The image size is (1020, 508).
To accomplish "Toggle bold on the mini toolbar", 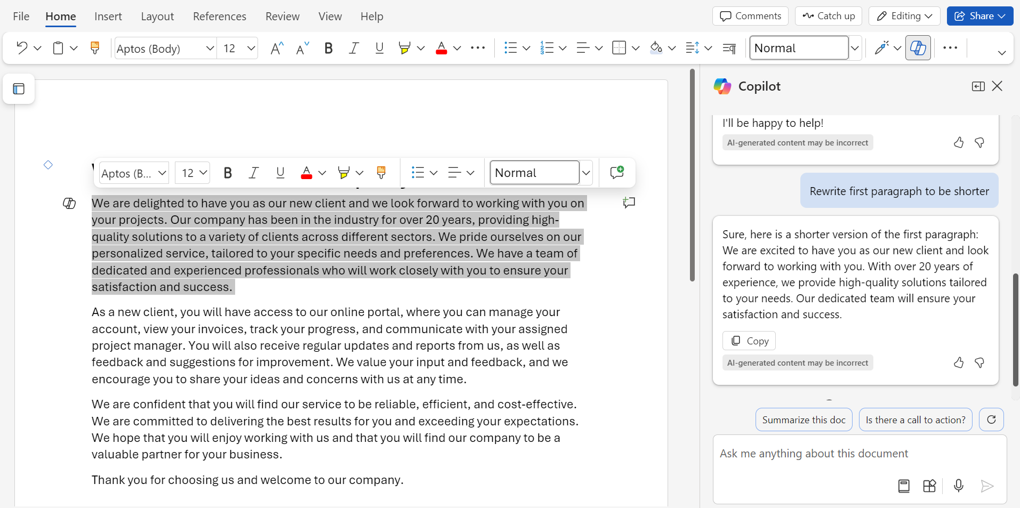I will pos(228,172).
